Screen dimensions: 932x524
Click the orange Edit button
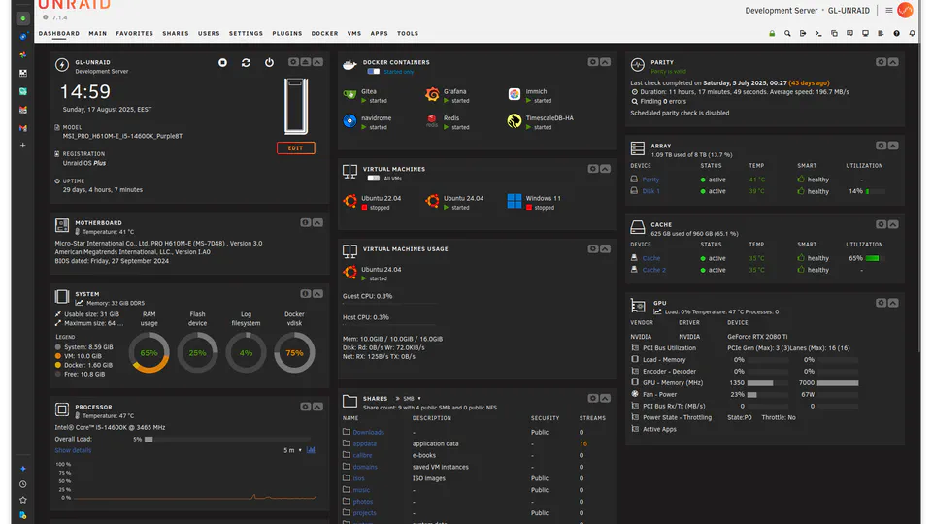[295, 148]
